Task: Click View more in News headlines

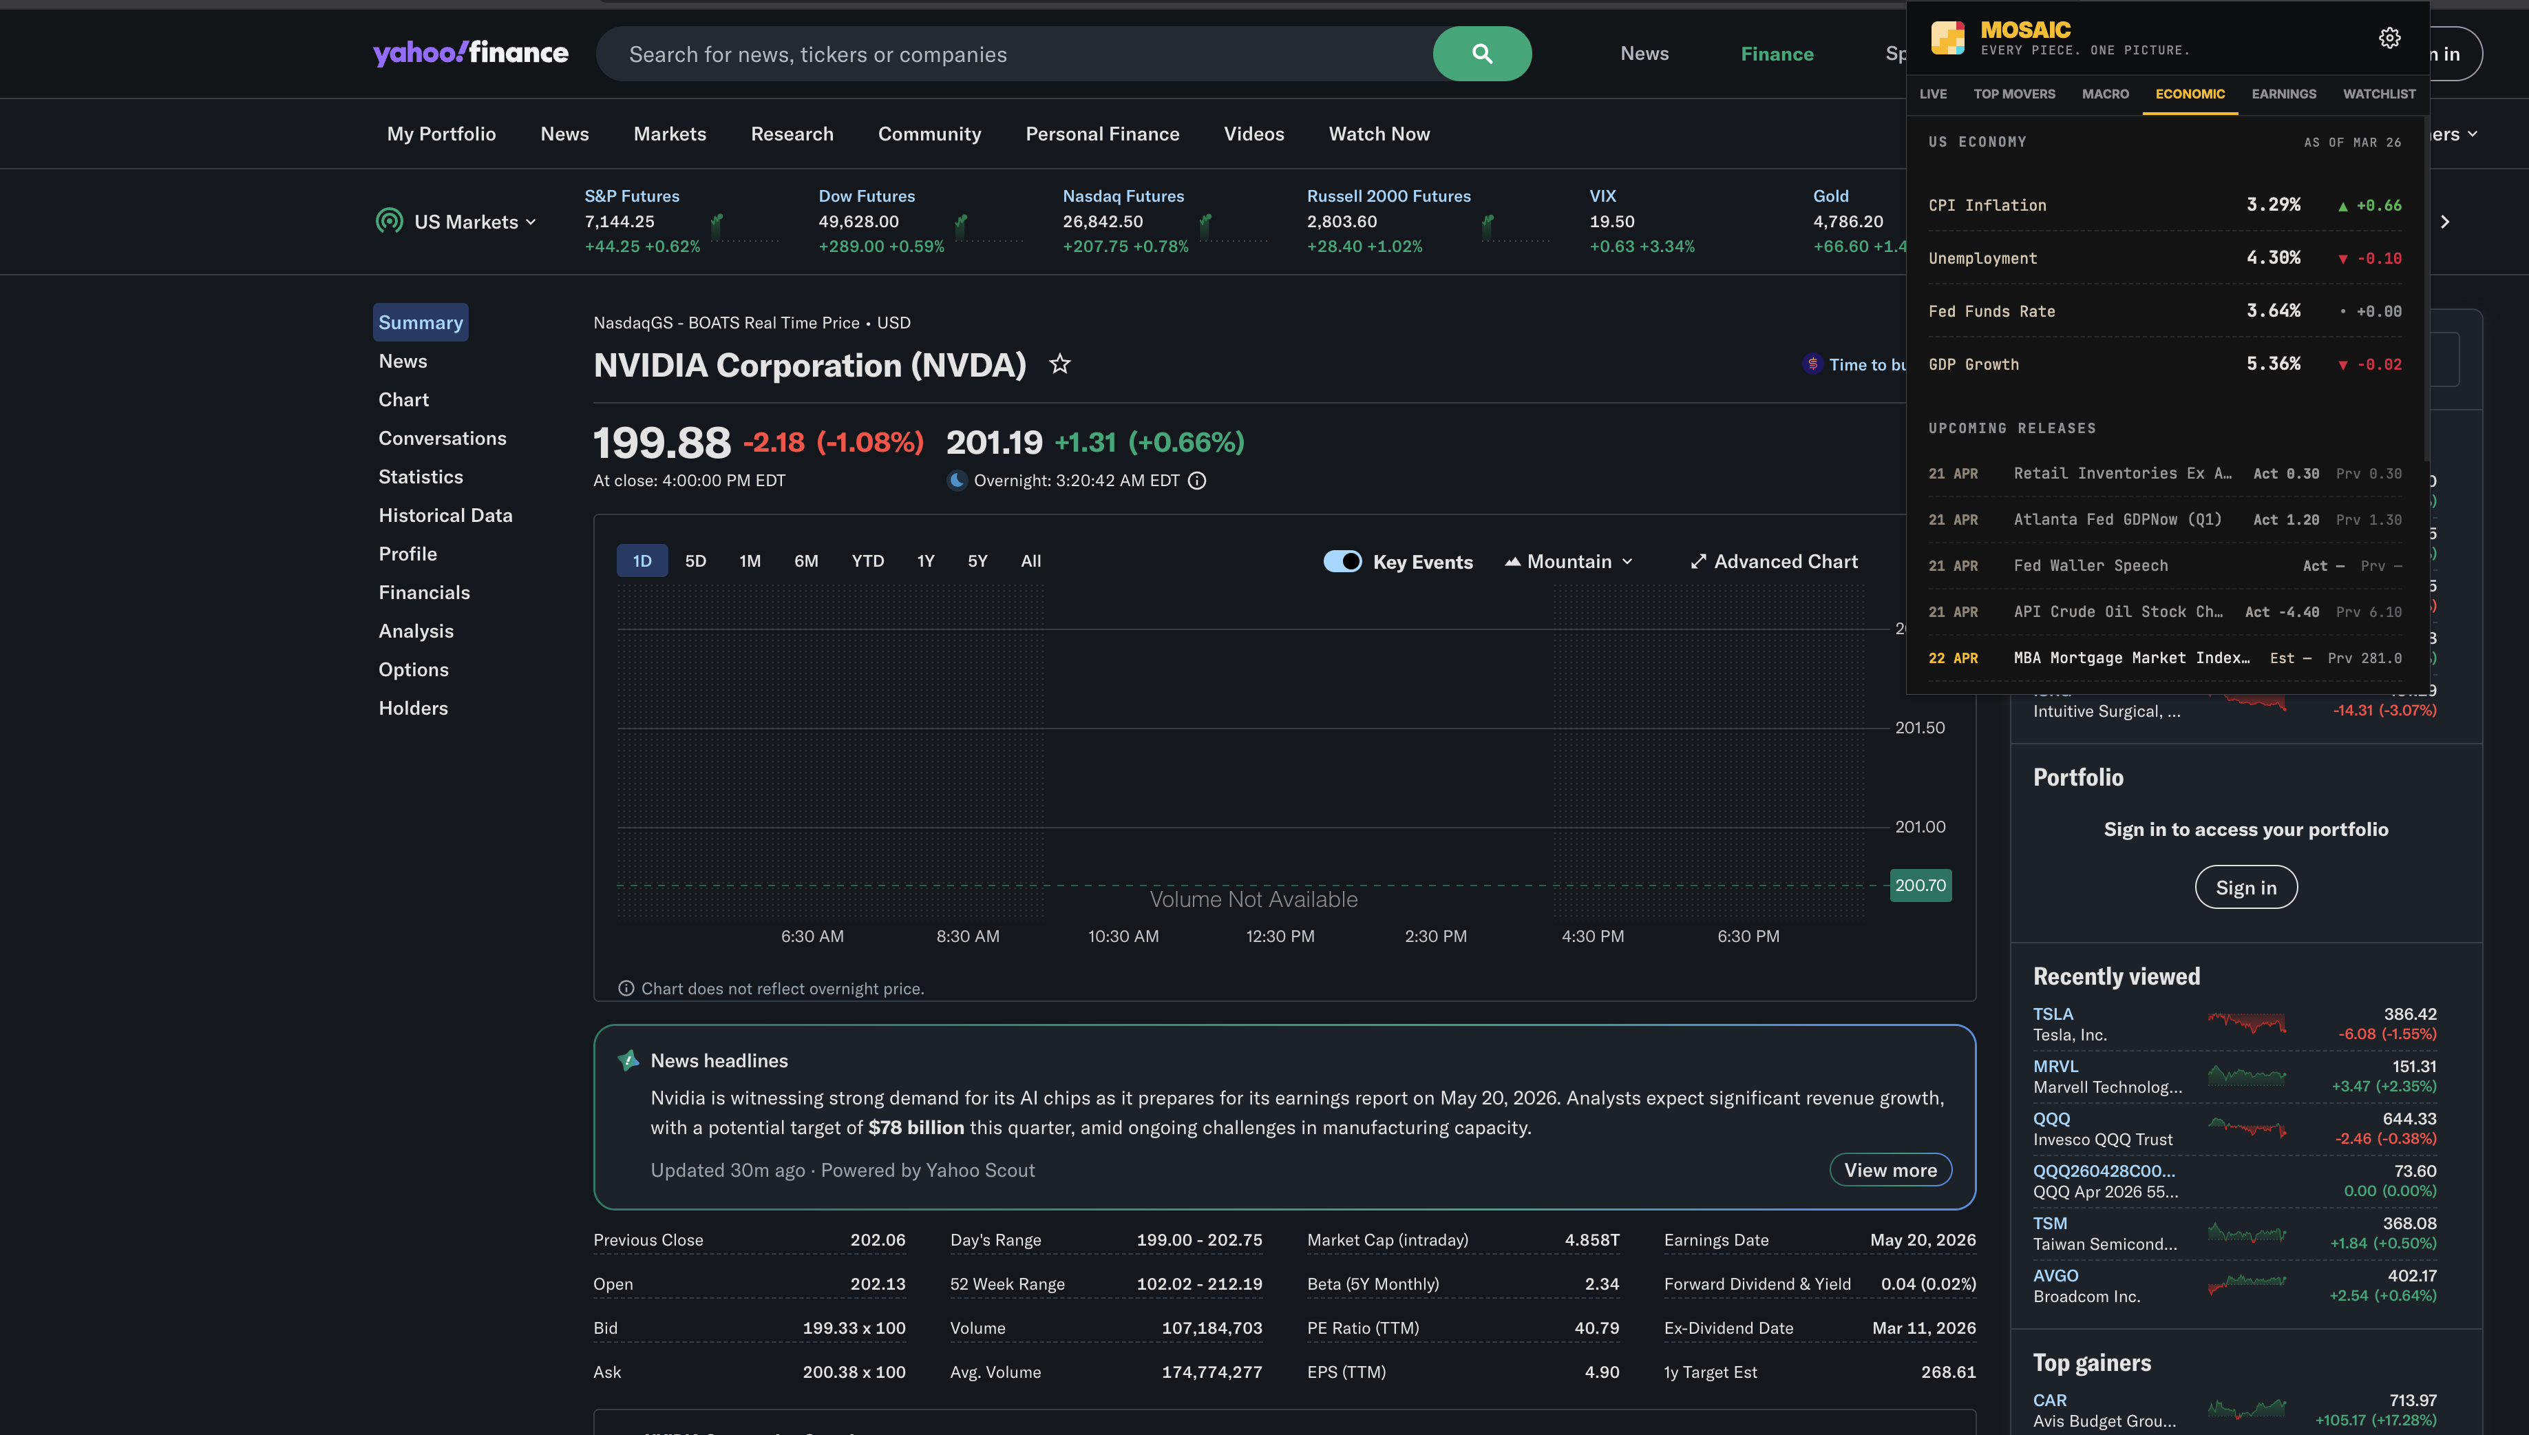Action: [x=1891, y=1170]
